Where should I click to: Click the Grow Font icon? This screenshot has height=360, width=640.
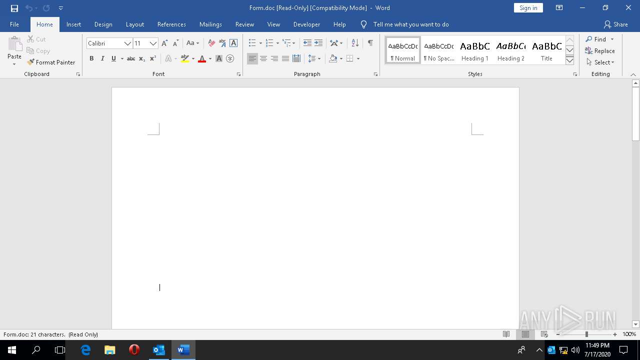point(164,43)
